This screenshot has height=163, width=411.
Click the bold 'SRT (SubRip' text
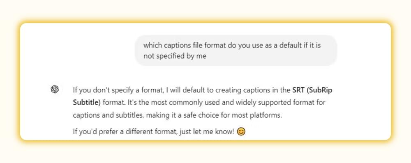tap(312, 90)
